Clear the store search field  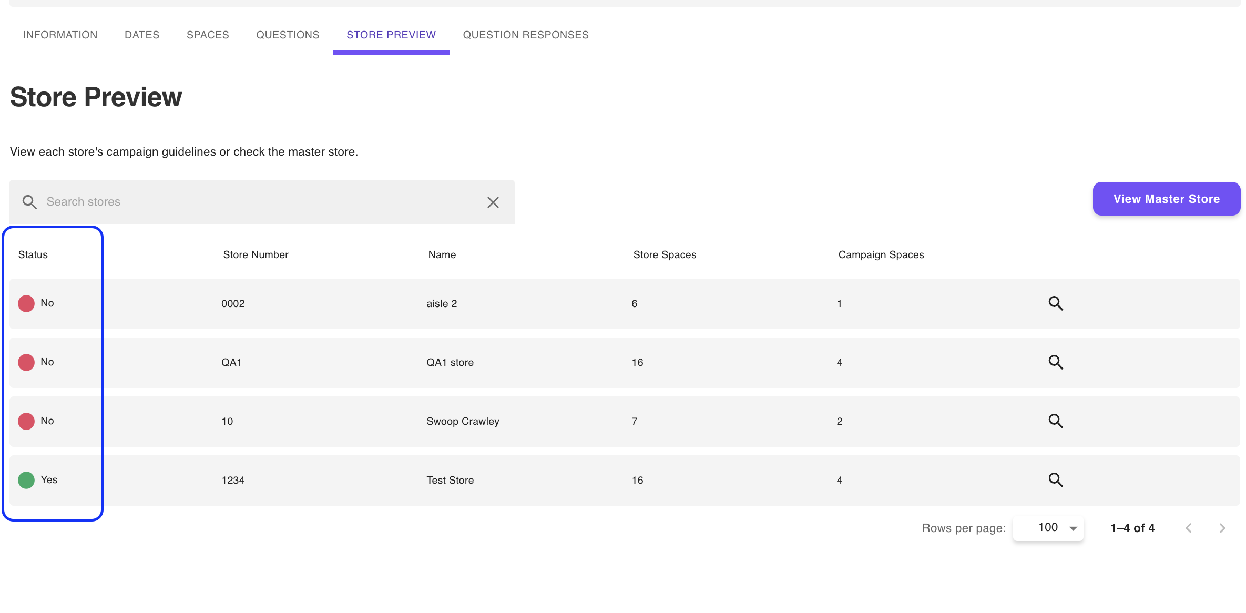coord(493,202)
